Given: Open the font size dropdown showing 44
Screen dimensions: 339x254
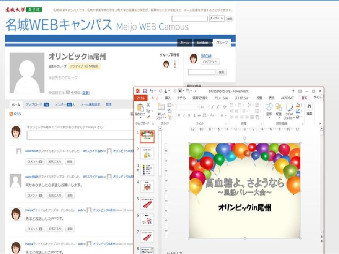Looking at the screenshot, I should [x=208, y=107].
